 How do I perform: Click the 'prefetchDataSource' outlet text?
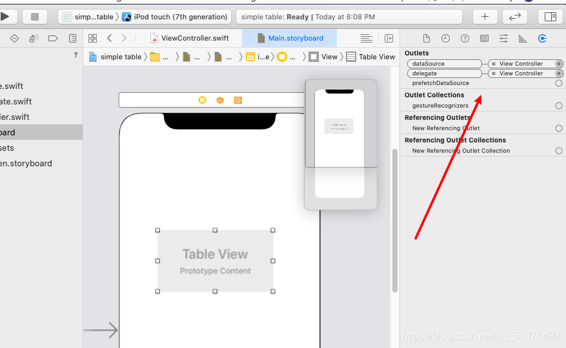[440, 83]
